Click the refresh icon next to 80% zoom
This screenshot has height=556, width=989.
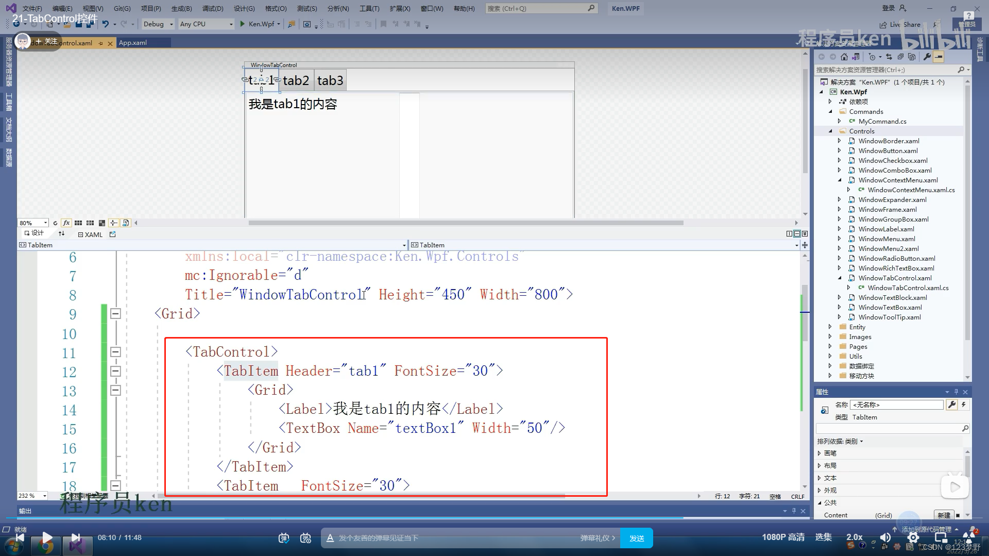55,223
